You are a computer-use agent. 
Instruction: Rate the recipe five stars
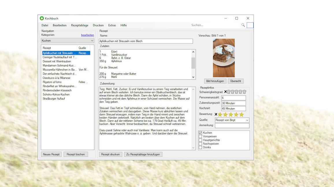[242, 115]
